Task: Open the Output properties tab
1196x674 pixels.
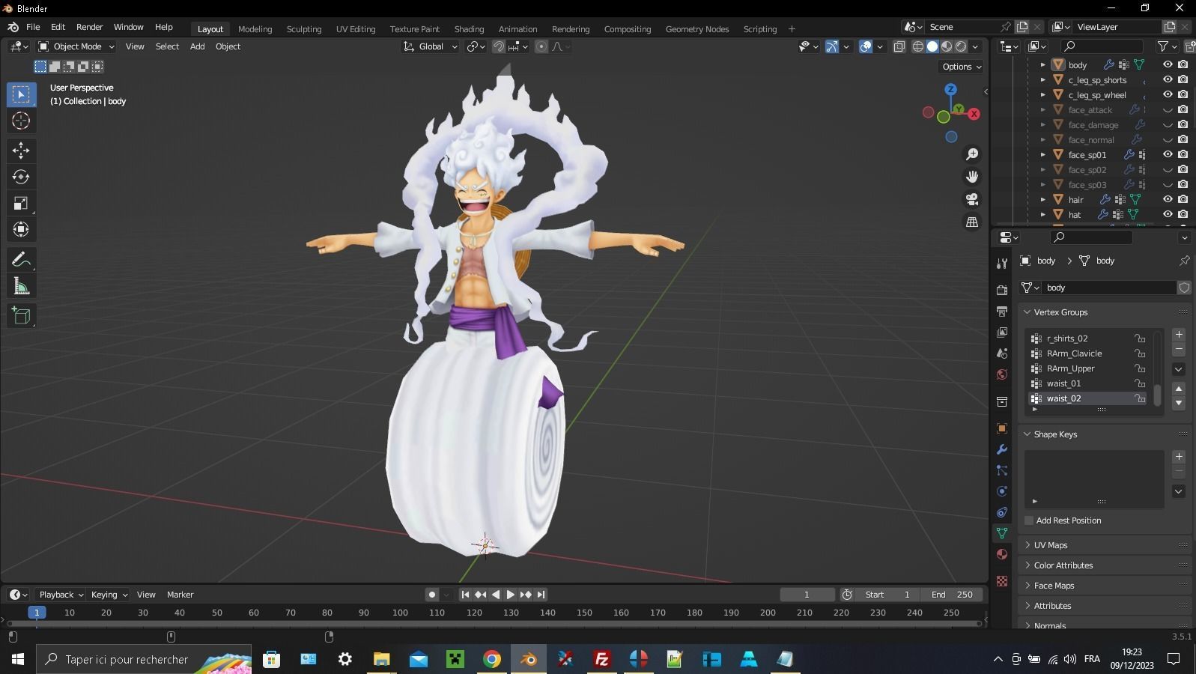Action: tap(1002, 311)
